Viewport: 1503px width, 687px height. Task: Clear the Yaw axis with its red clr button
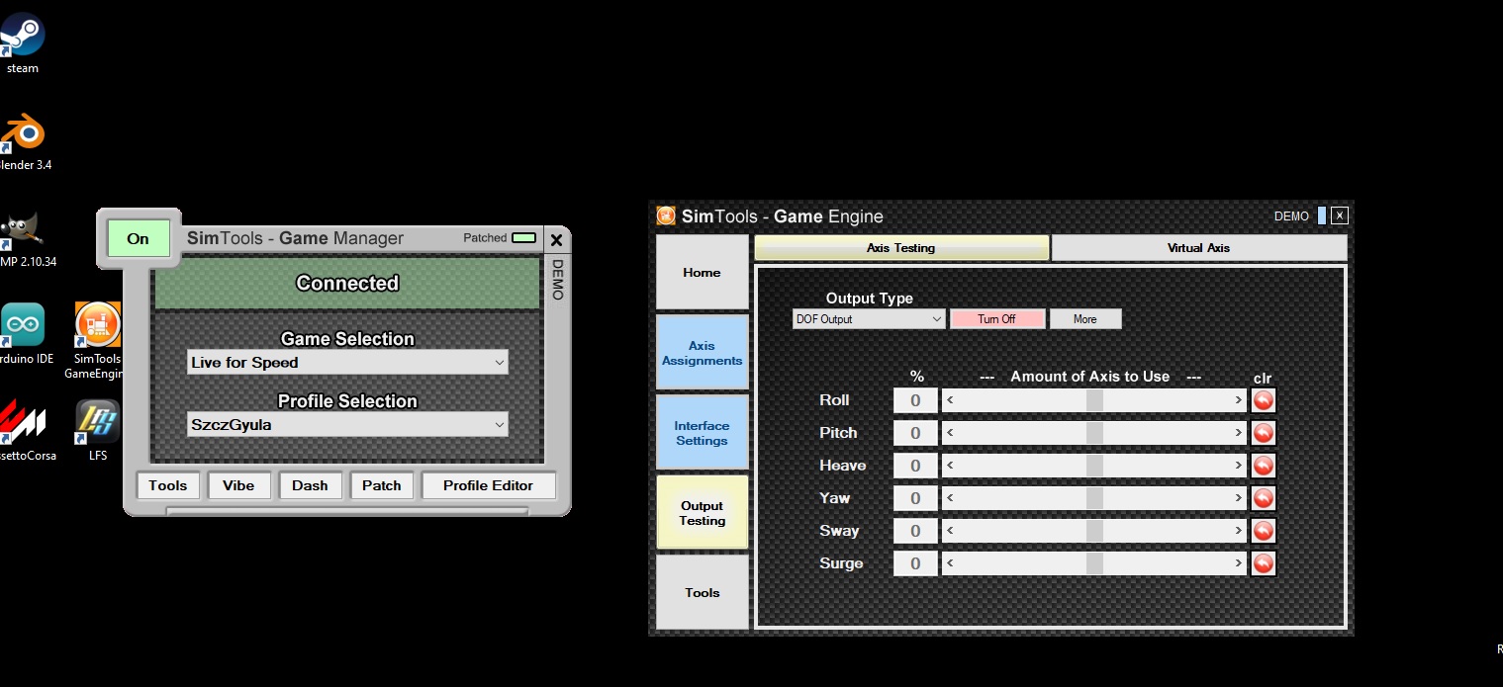click(1263, 498)
